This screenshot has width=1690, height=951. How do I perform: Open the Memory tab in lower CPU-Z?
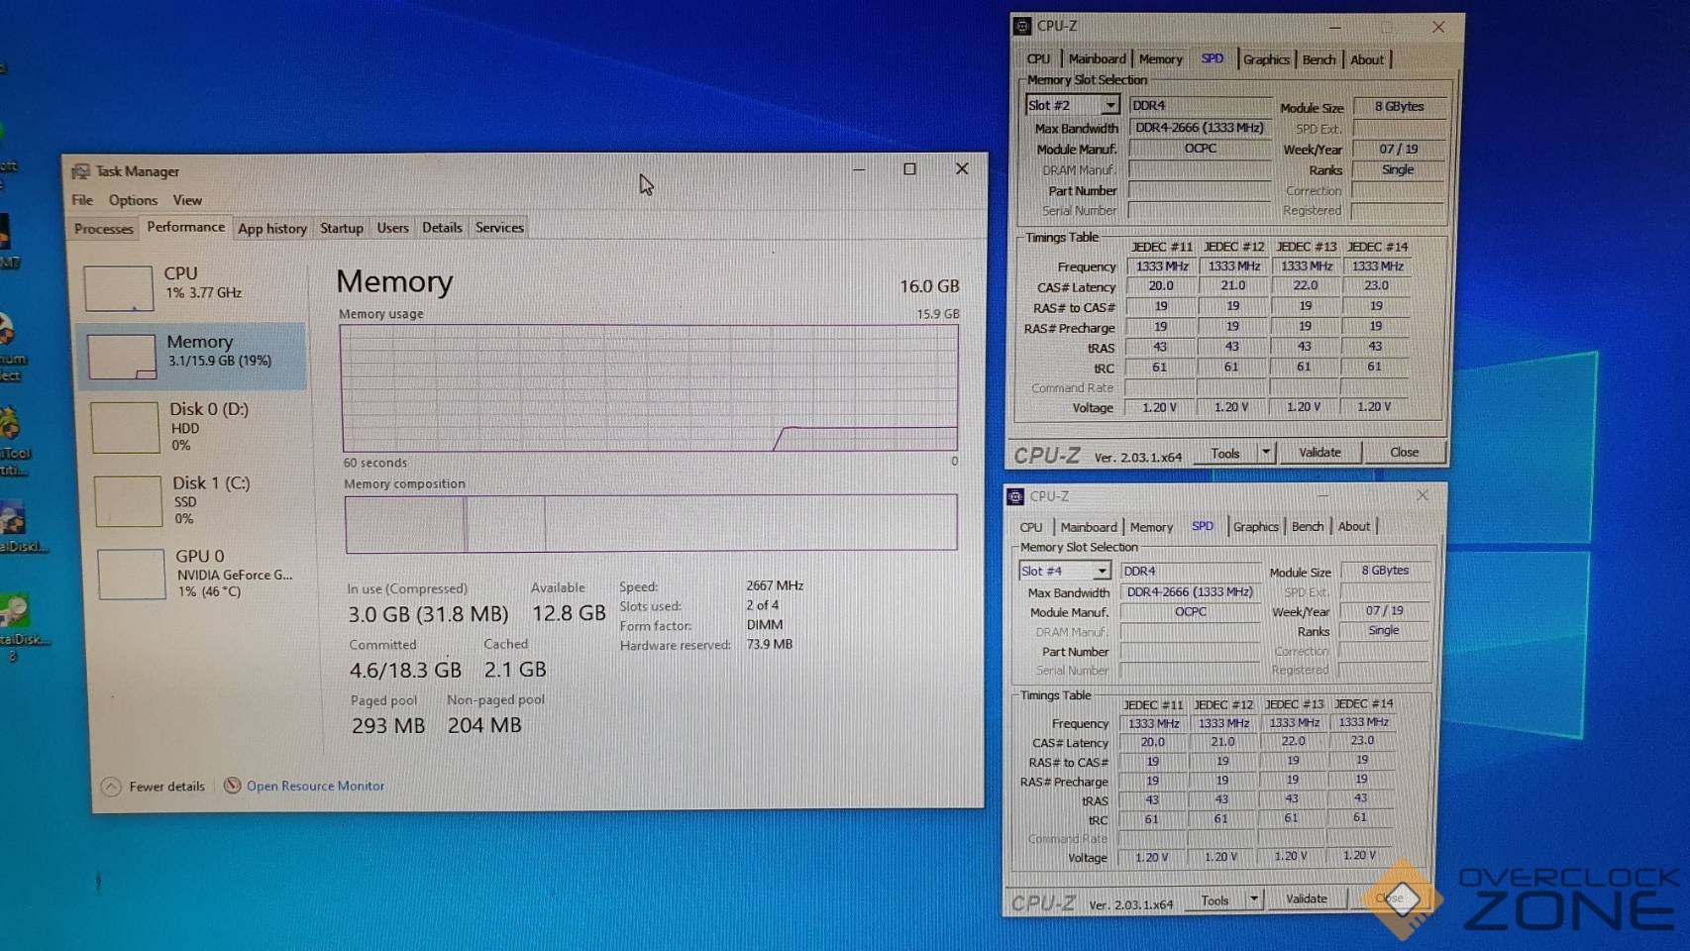tap(1151, 528)
